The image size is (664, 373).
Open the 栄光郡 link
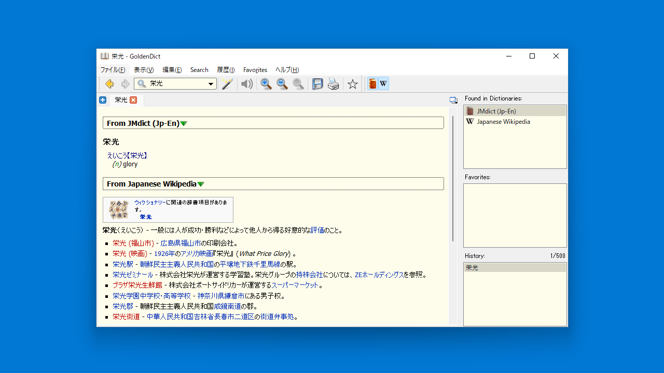click(123, 307)
